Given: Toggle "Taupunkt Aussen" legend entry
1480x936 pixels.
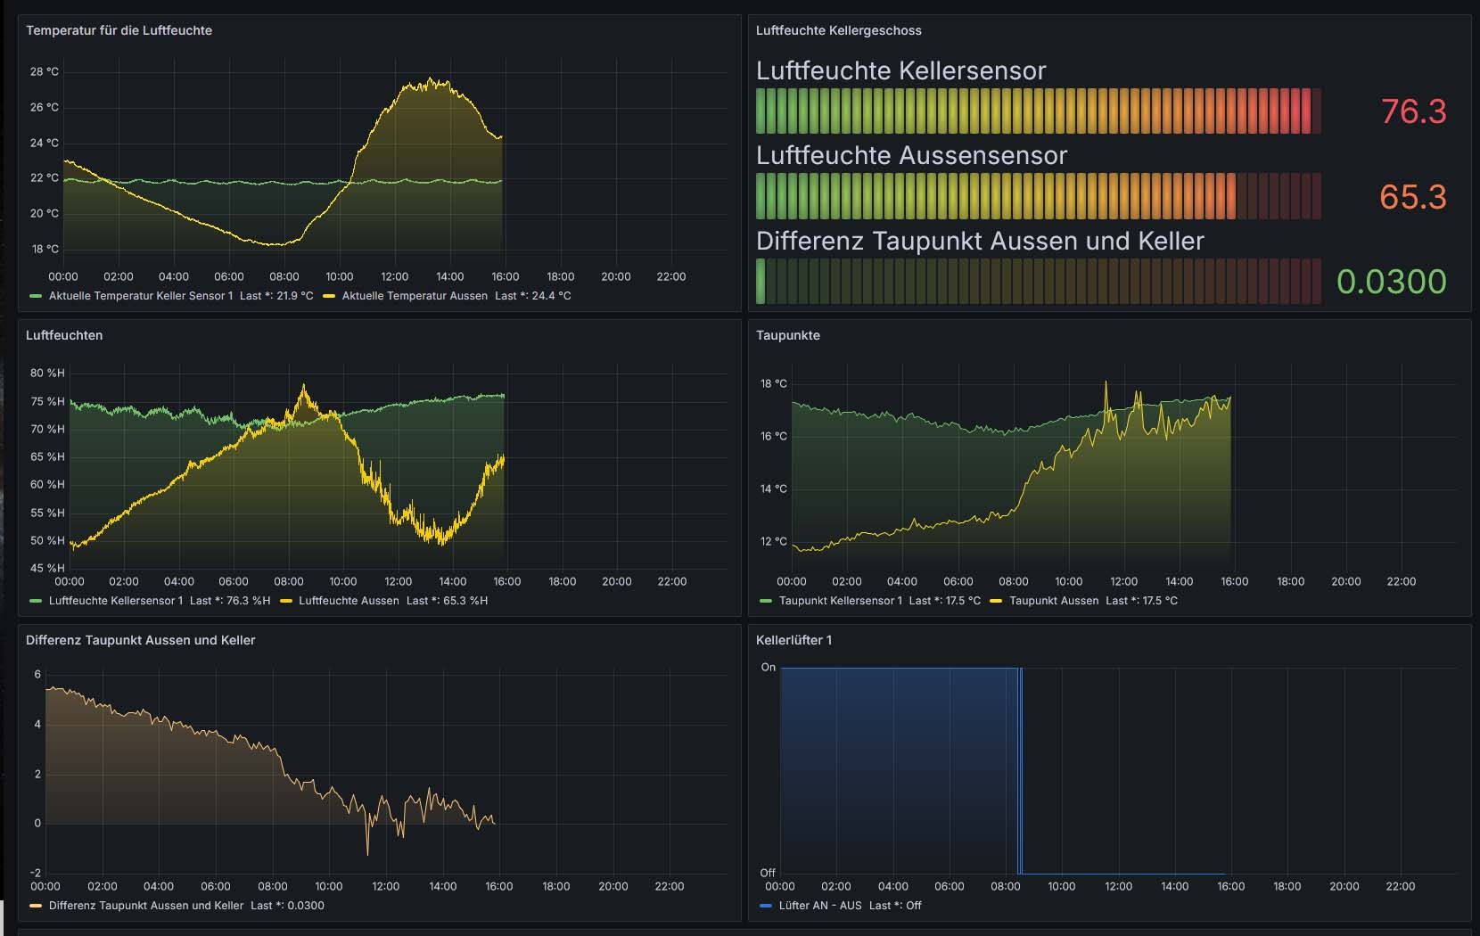Looking at the screenshot, I should (x=1054, y=601).
